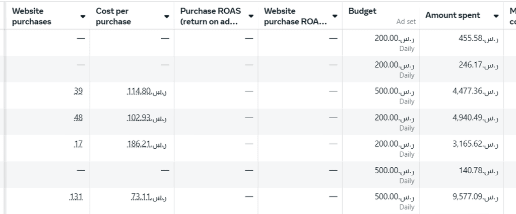Viewport: 516px width, 214px height.
Task: Select the 102.93 cost per purchase value
Action: (147, 118)
